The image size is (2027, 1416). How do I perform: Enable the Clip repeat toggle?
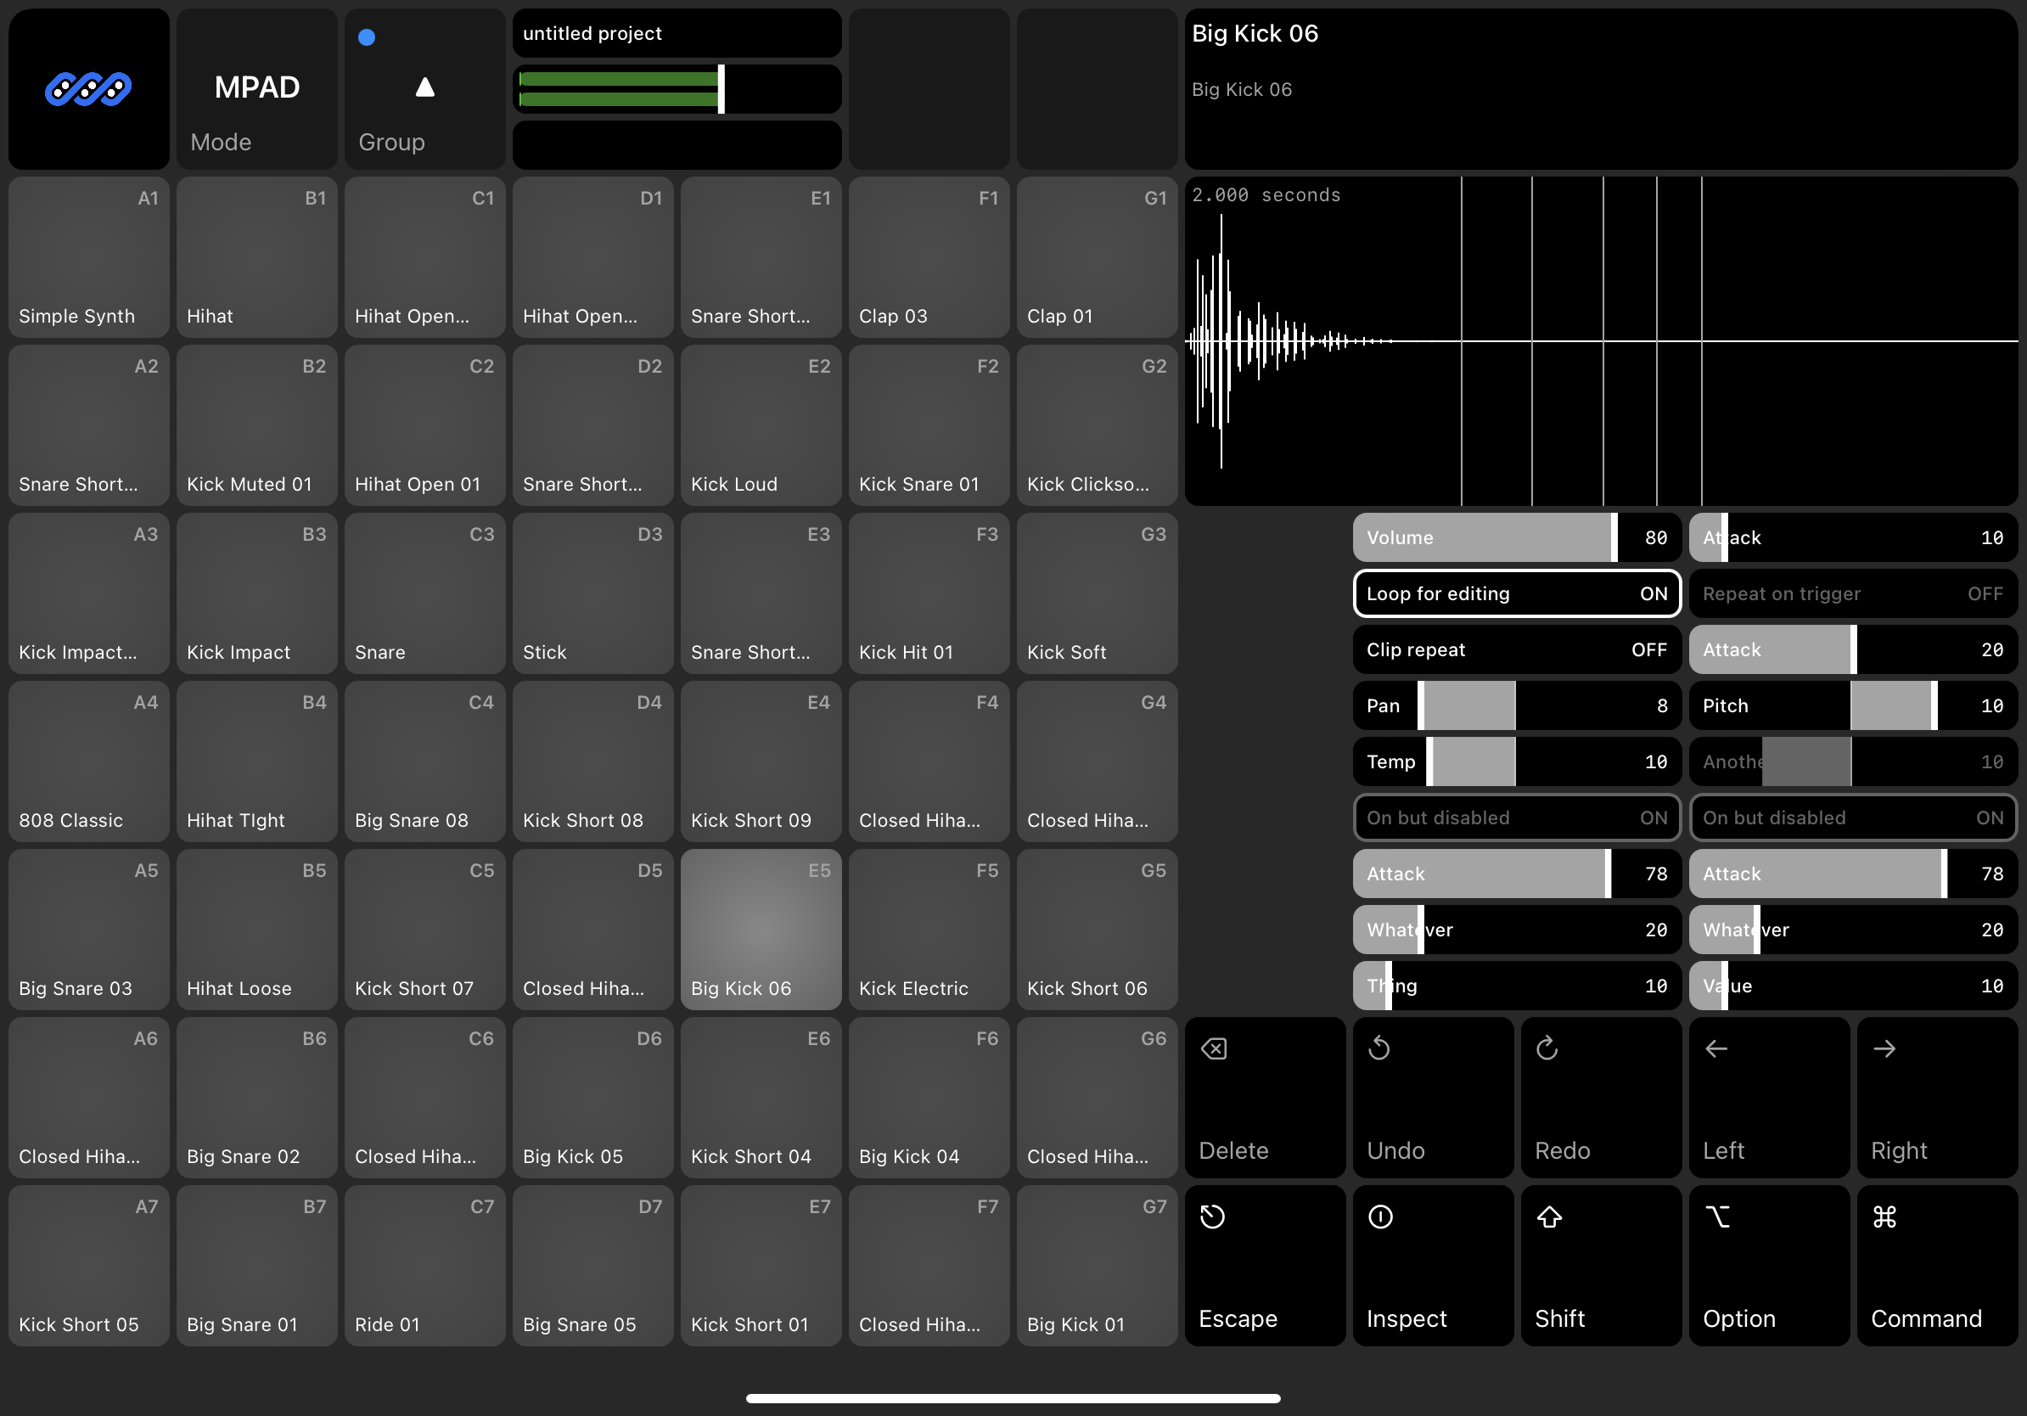pyautogui.click(x=1517, y=649)
